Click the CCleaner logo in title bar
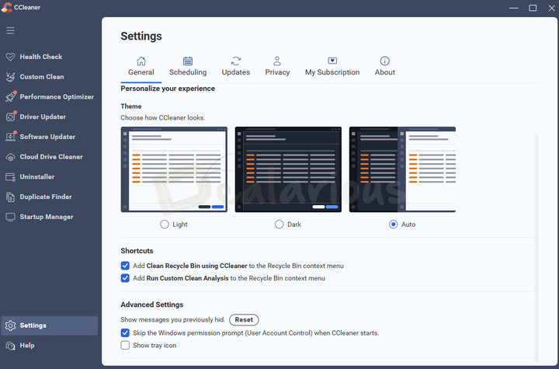Screen dimensions: 559x369 (7, 7)
